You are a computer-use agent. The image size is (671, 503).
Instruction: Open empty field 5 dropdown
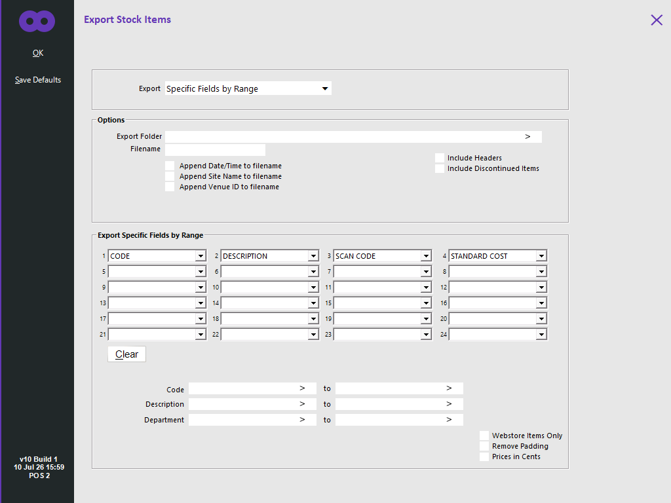click(201, 272)
